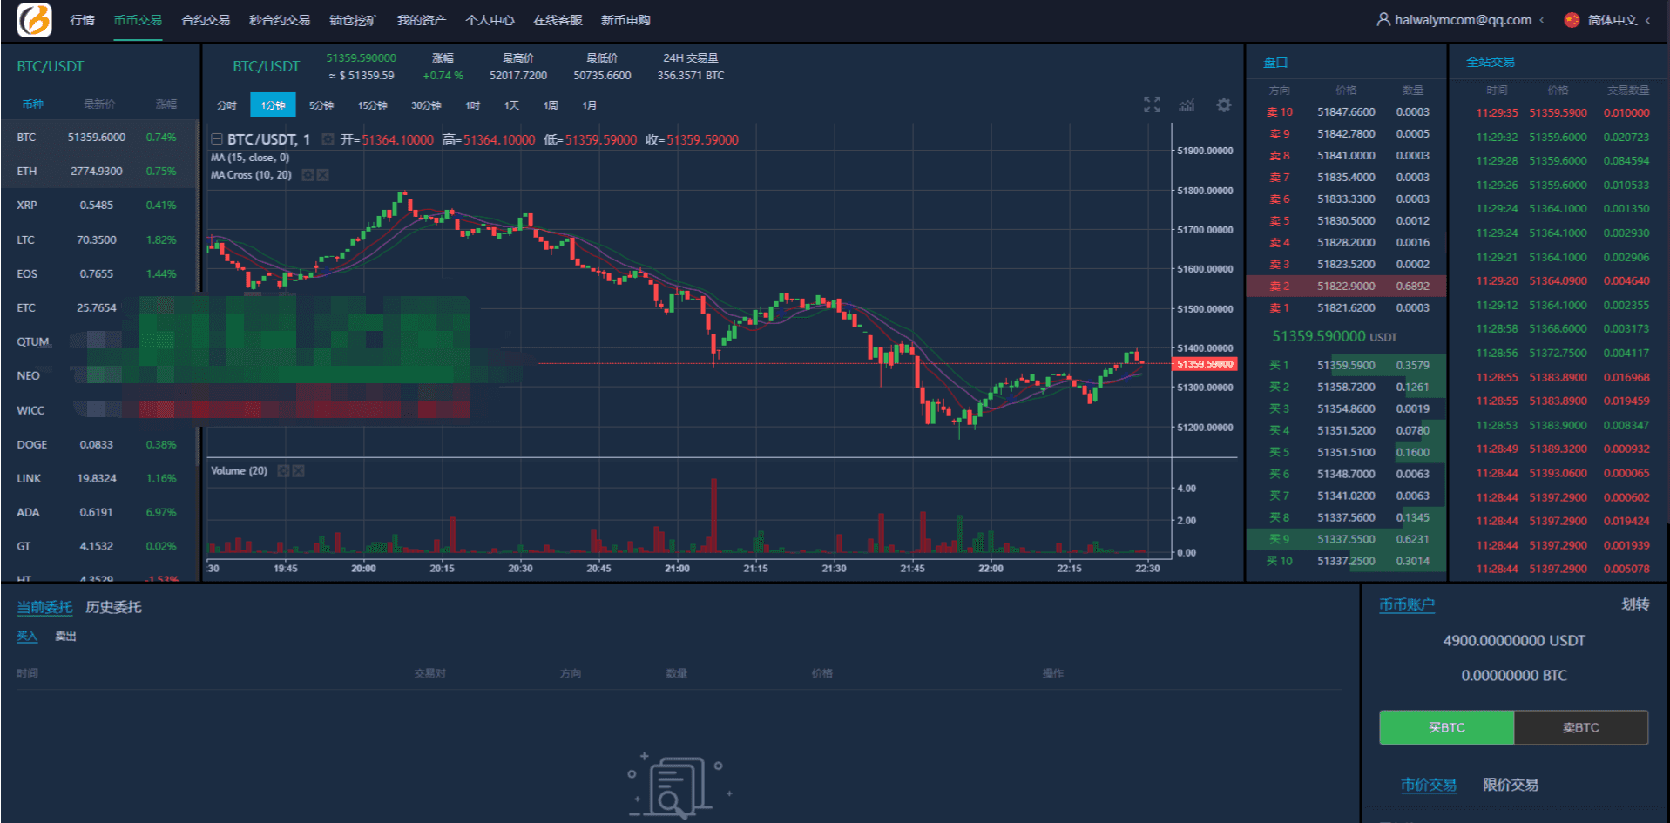Open MA Cross indicator settings gear
The width and height of the screenshot is (1670, 823).
(x=308, y=175)
